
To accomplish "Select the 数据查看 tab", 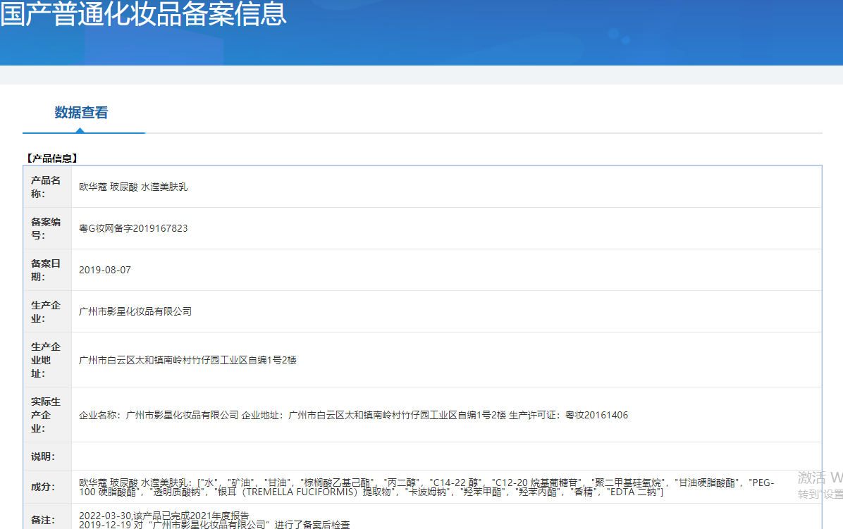I will (x=81, y=113).
